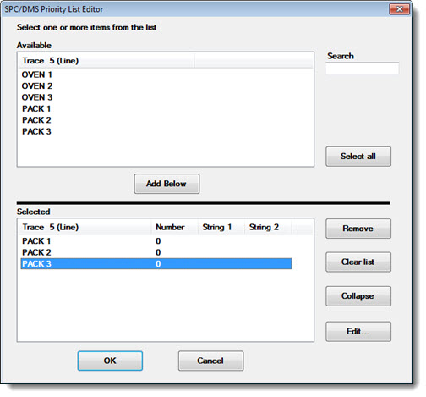The image size is (426, 397).
Task: Click the Search input field
Action: [362, 69]
